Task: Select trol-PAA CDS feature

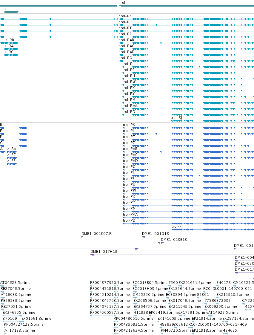Action: click(x=130, y=215)
